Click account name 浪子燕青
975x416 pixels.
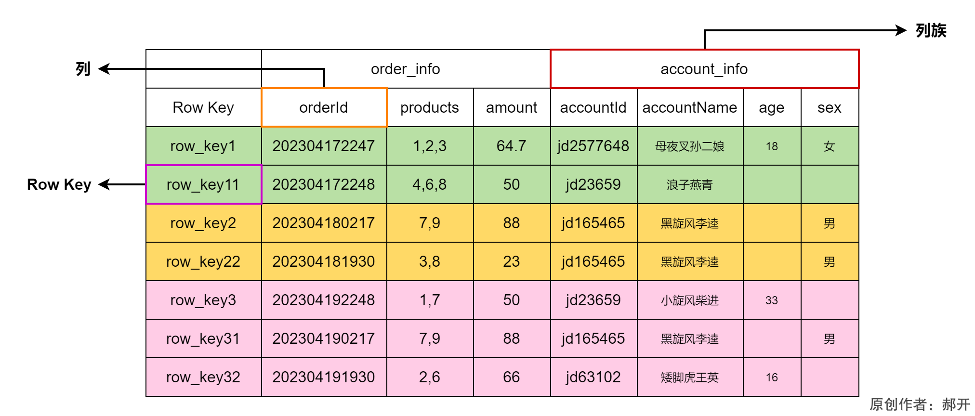690,184
